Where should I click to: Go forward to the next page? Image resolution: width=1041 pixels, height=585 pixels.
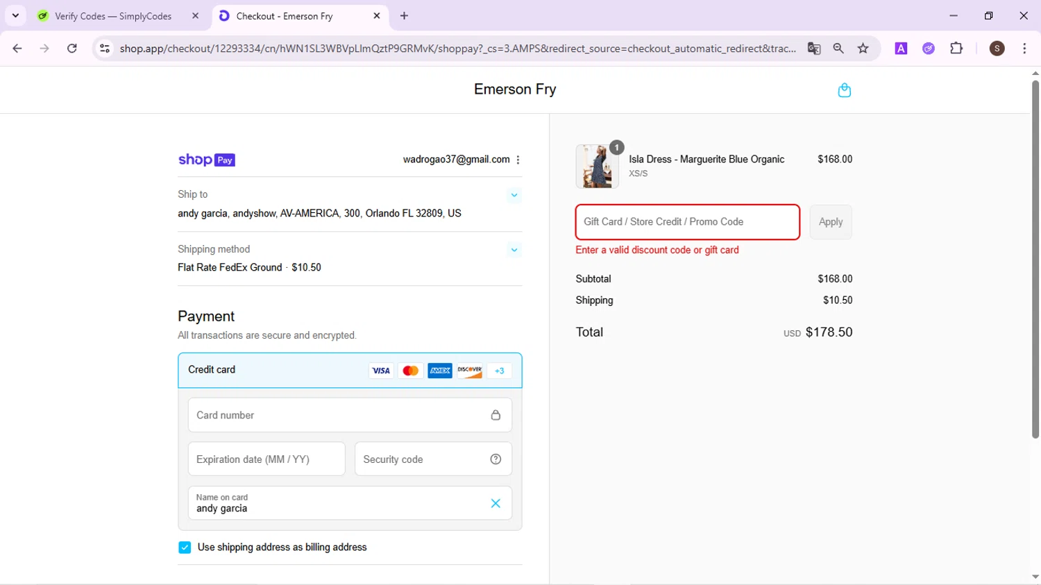tap(44, 49)
